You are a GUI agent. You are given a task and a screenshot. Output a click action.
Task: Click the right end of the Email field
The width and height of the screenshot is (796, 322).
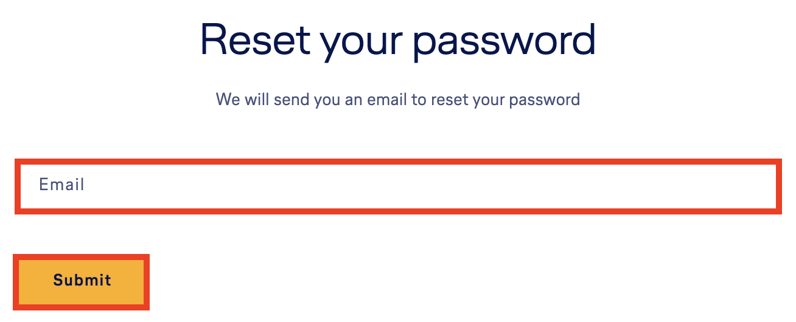[x=755, y=186]
